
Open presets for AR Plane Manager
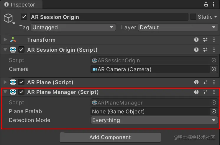[205, 92]
